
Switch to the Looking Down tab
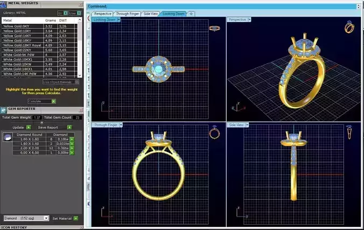(173, 13)
